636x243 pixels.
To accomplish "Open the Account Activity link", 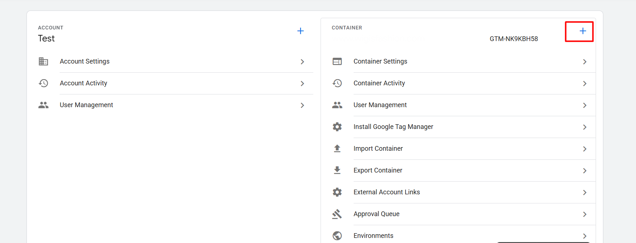I will [83, 83].
